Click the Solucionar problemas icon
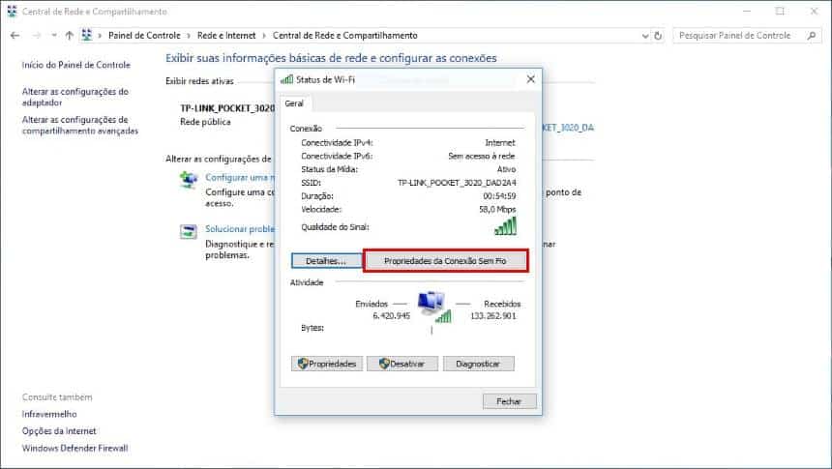The image size is (832, 469). point(189,231)
